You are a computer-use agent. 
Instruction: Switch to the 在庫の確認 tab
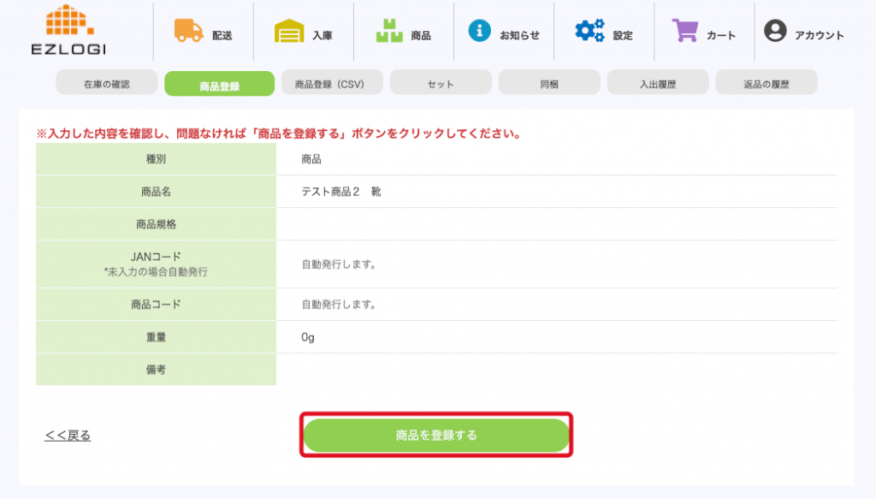[x=107, y=84]
